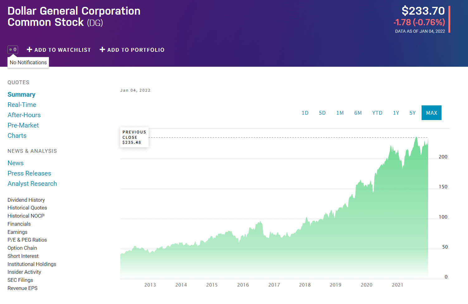Image resolution: width=468 pixels, height=304 pixels.
Task: View Short Interest data
Action: [23, 256]
